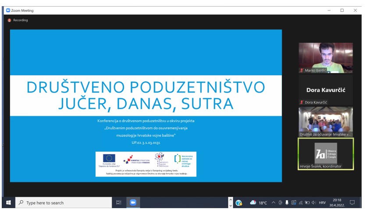Click the blue help question mark icon
Screen dimensions: 366x209
[x=239, y=203]
